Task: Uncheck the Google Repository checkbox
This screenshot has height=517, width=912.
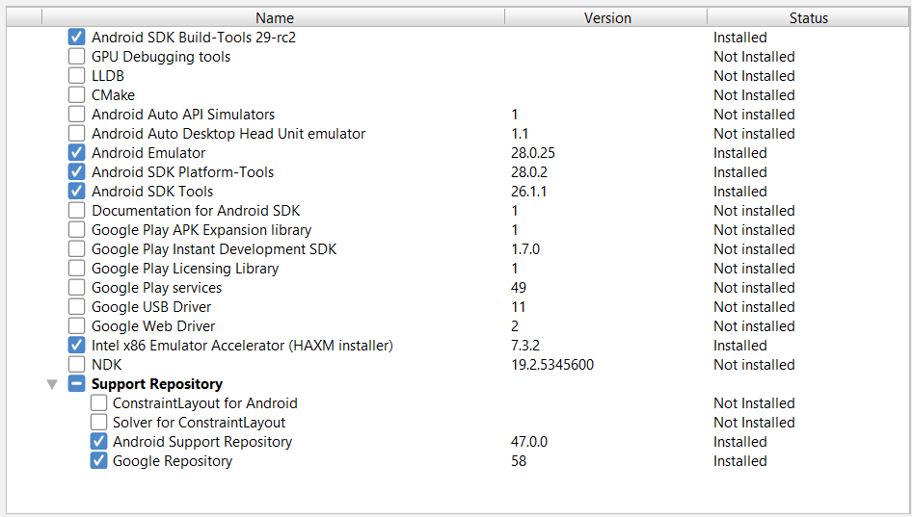Action: point(98,461)
